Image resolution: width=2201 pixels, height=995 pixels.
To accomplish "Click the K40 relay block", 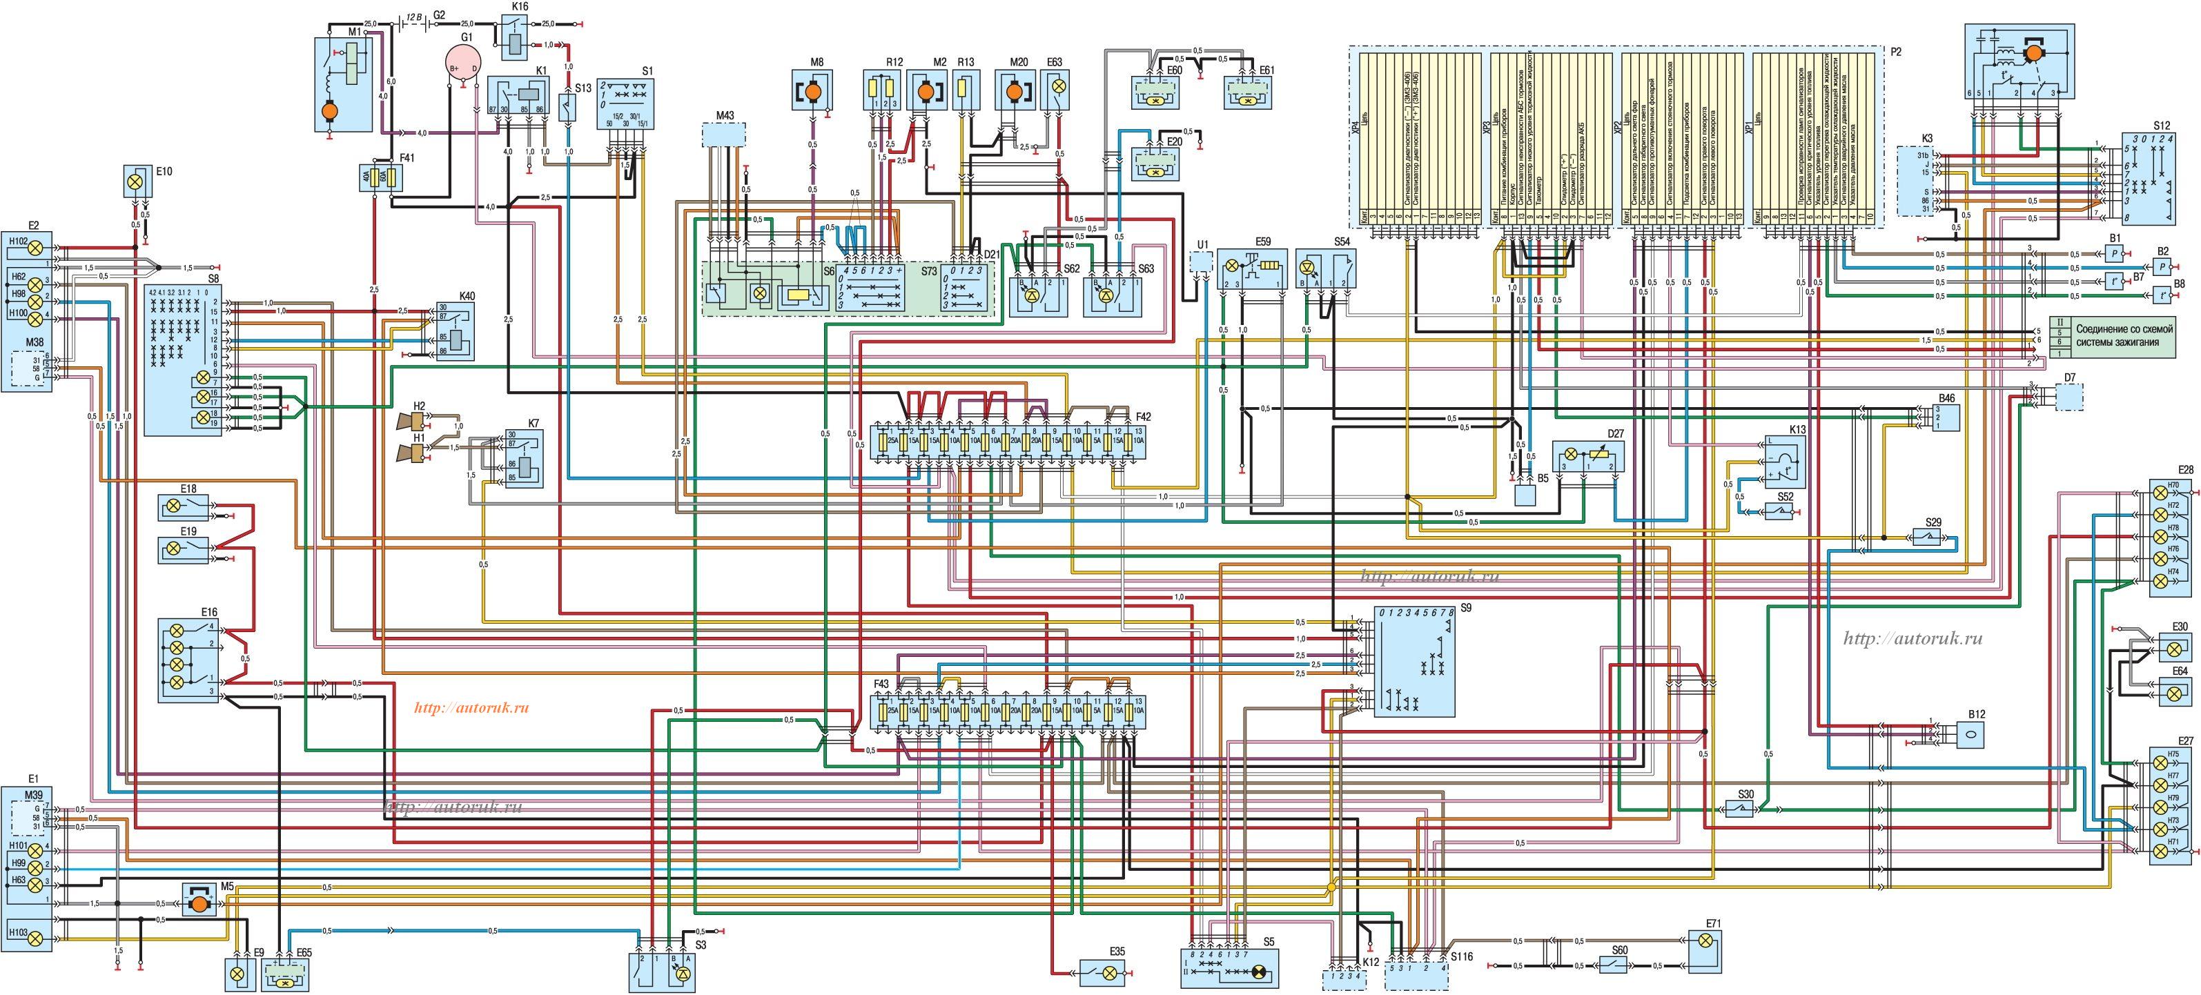I will click(456, 330).
